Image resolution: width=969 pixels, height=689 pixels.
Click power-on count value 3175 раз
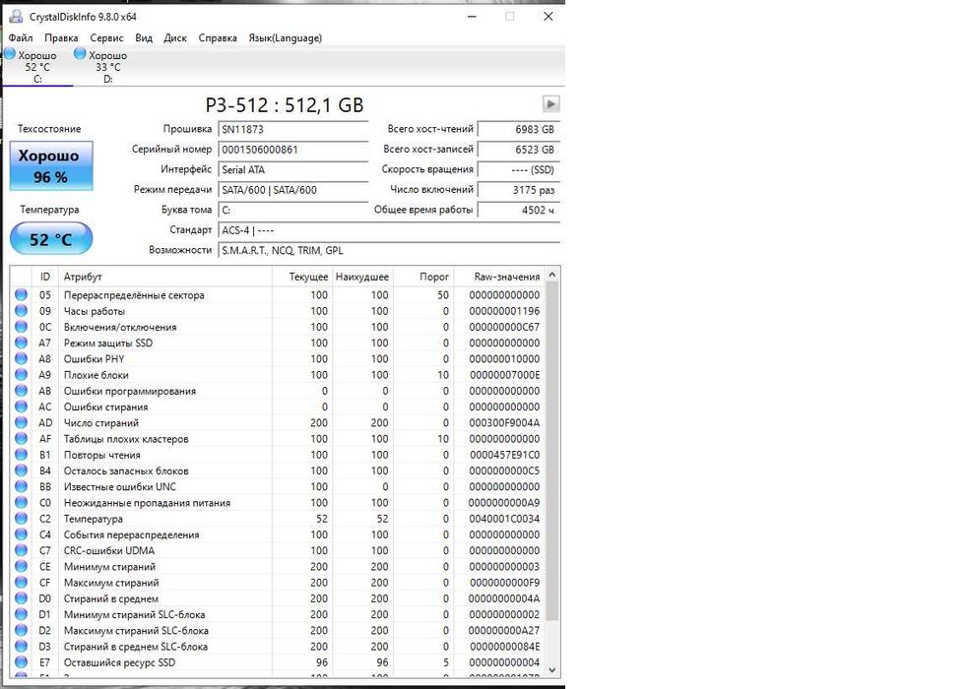[x=519, y=190]
